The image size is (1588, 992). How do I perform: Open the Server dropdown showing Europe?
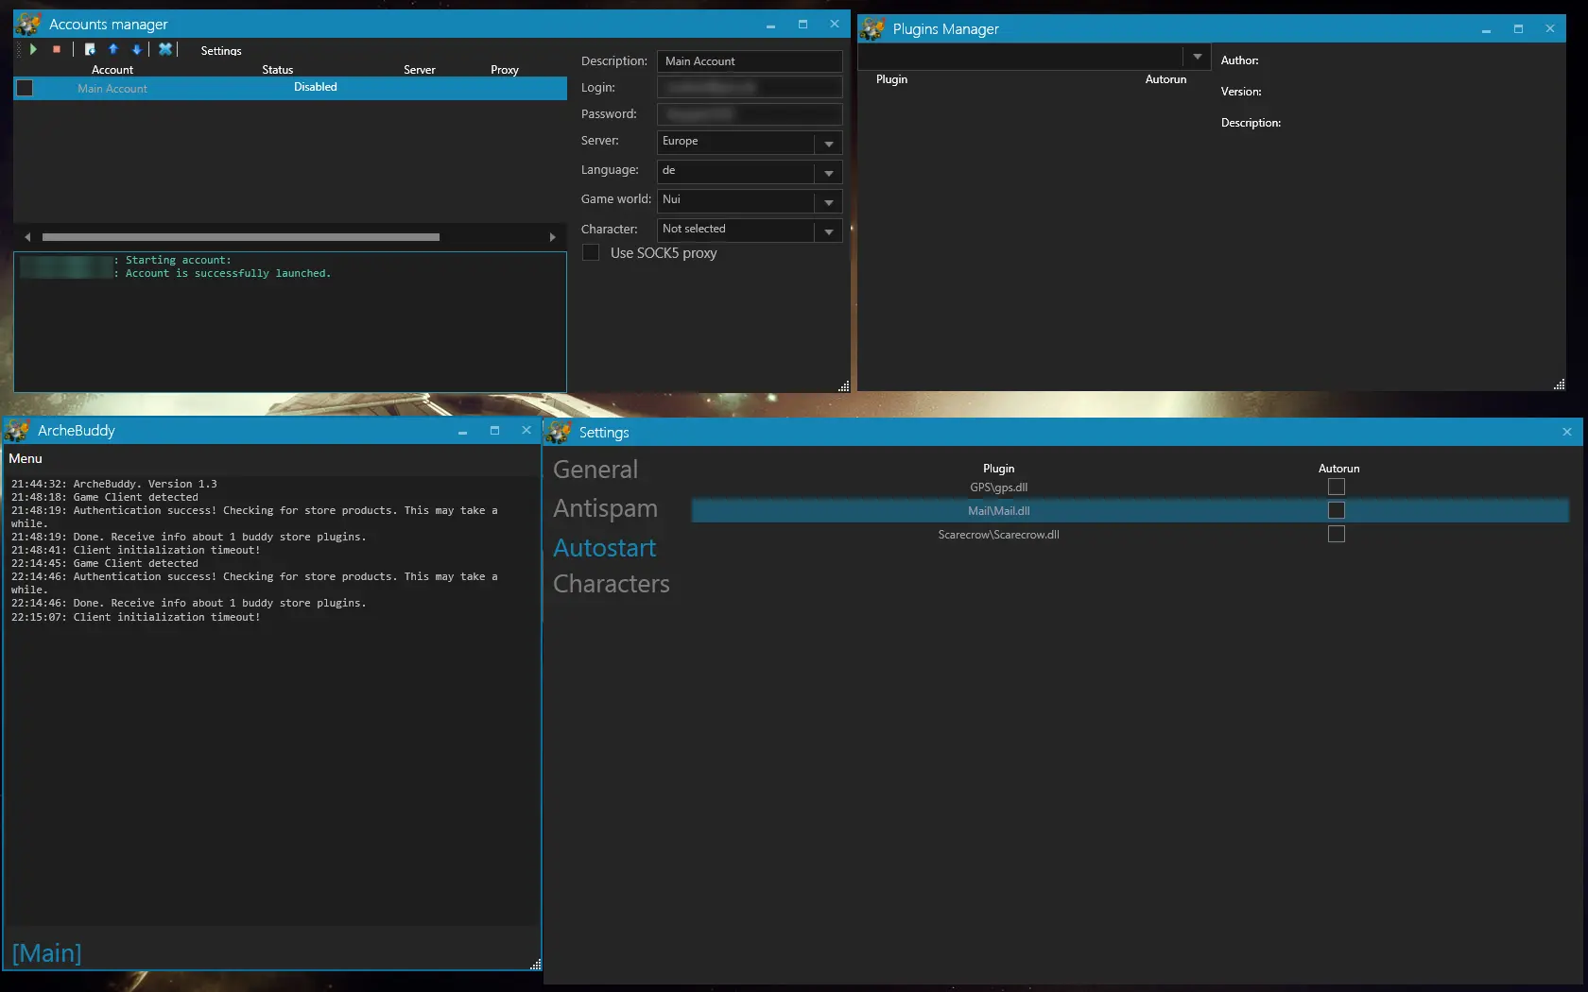750,142
